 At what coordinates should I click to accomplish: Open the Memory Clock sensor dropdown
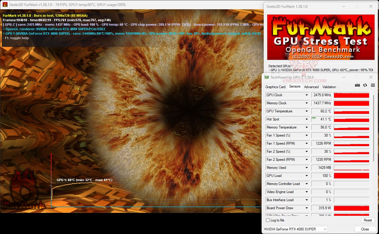[x=307, y=103]
